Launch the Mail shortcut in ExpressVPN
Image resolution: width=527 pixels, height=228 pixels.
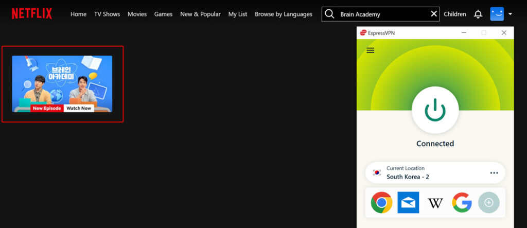(x=408, y=202)
